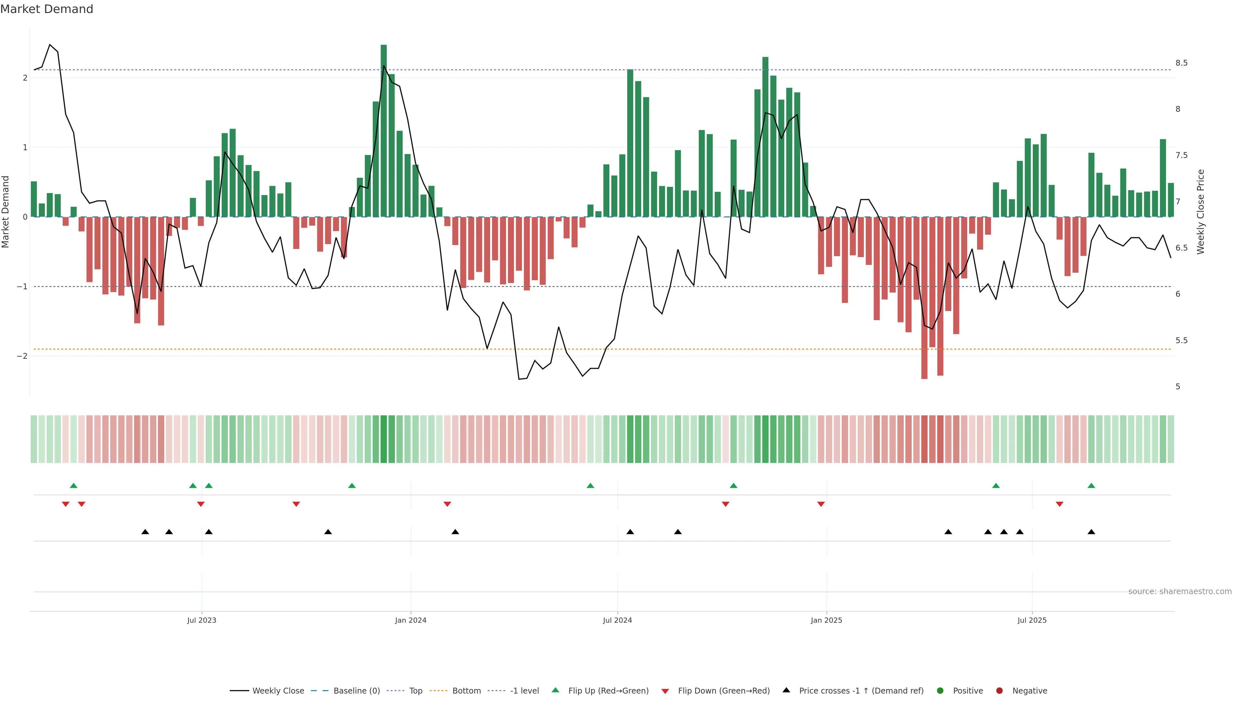1248x702 pixels.
Task: Toggle the -1 level legend entry
Action: [524, 690]
